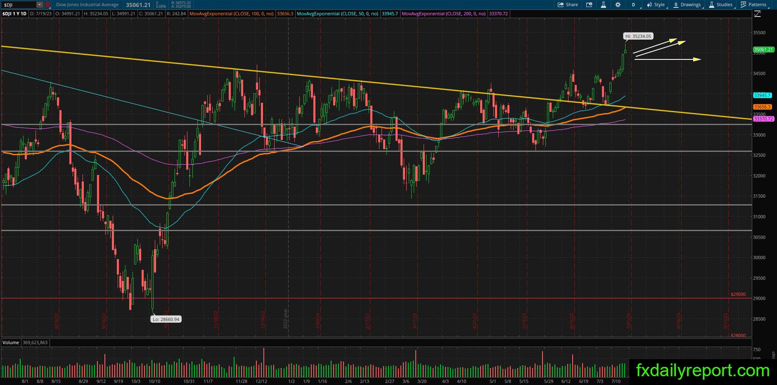Screen dimensions: 777x385
Task: Click the 7/10 date axis label
Action: click(x=616, y=381)
